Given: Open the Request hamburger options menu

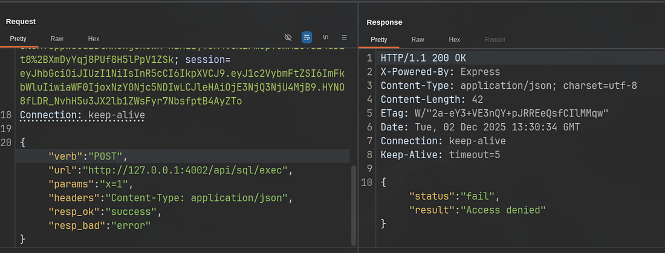Looking at the screenshot, I should coord(345,37).
